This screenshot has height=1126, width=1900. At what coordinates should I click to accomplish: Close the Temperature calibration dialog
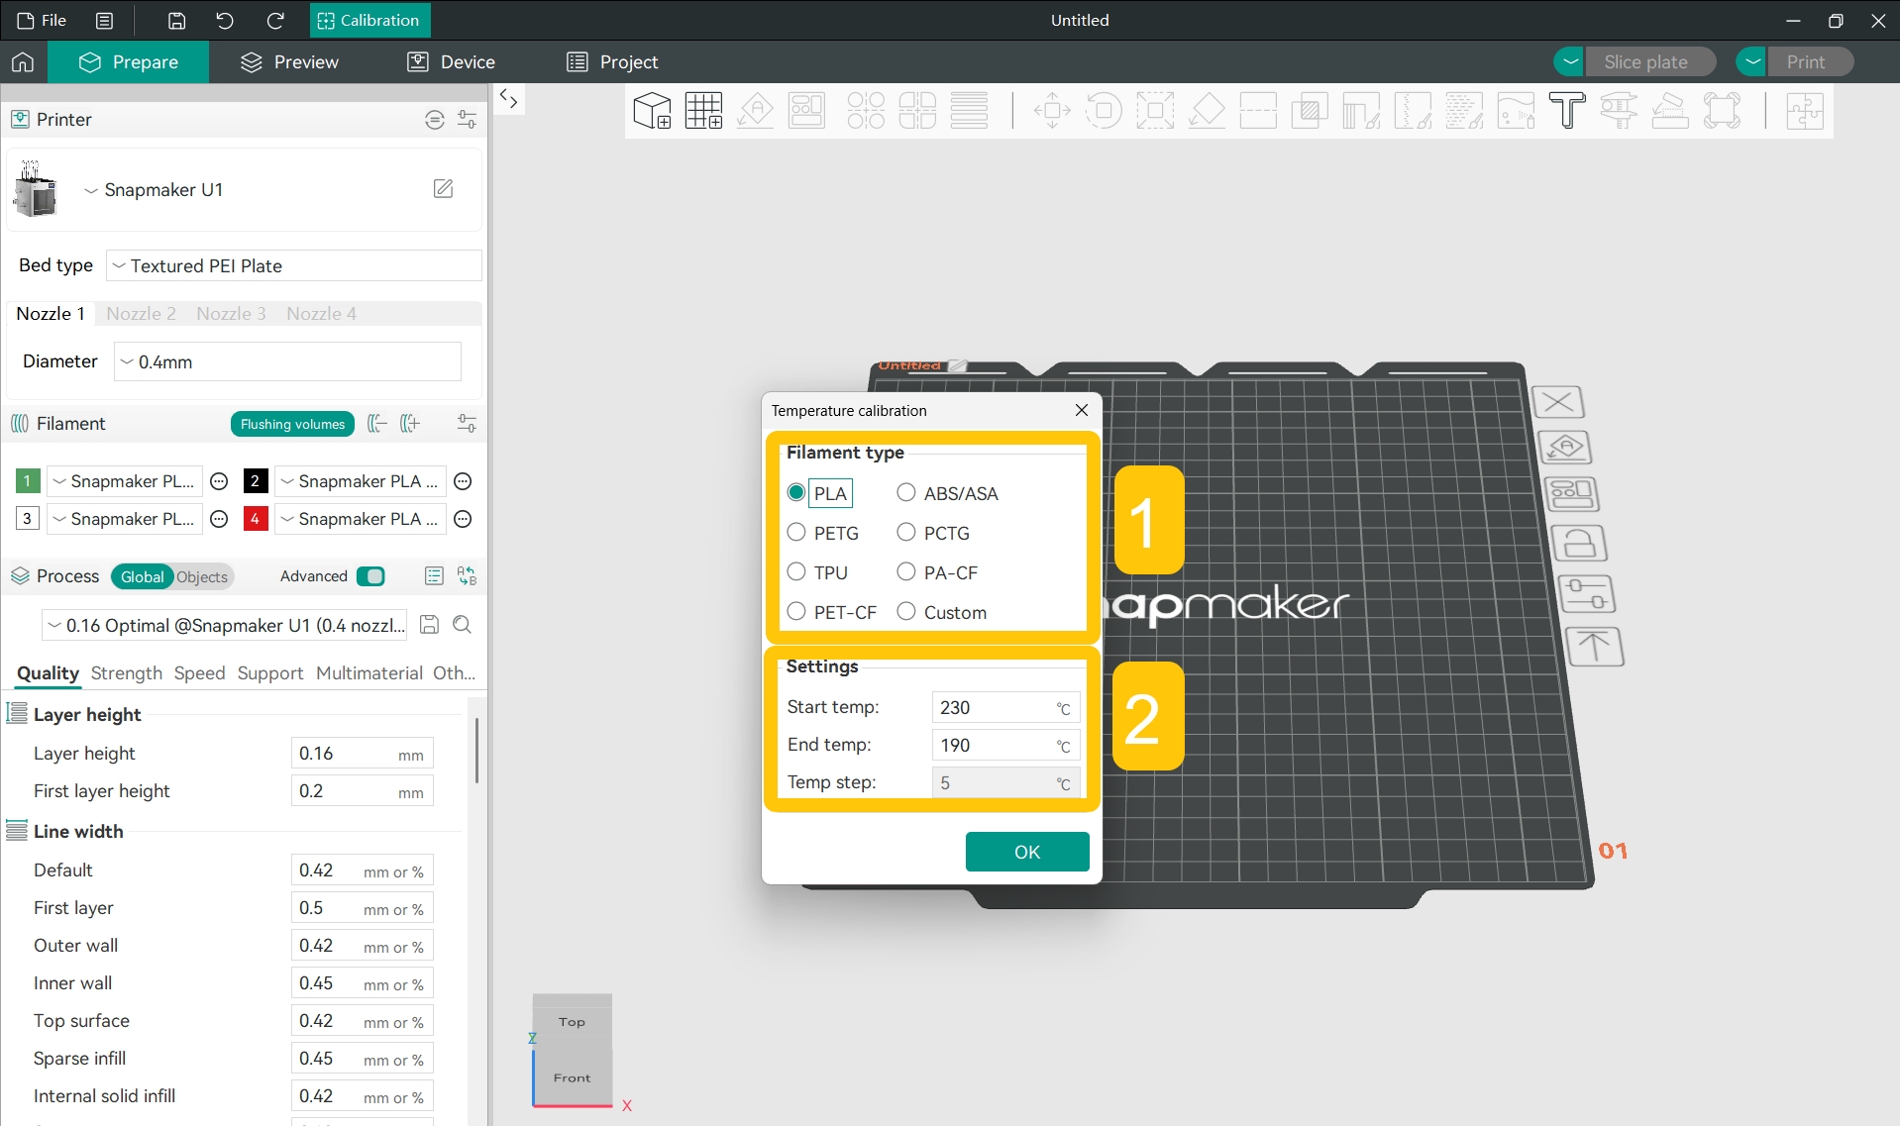[1082, 410]
